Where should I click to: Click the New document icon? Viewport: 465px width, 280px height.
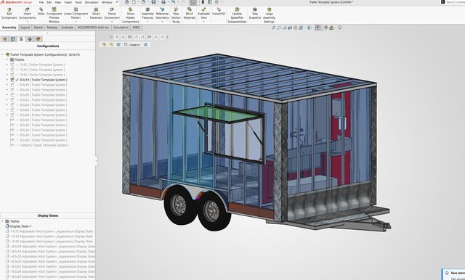pos(134,2)
